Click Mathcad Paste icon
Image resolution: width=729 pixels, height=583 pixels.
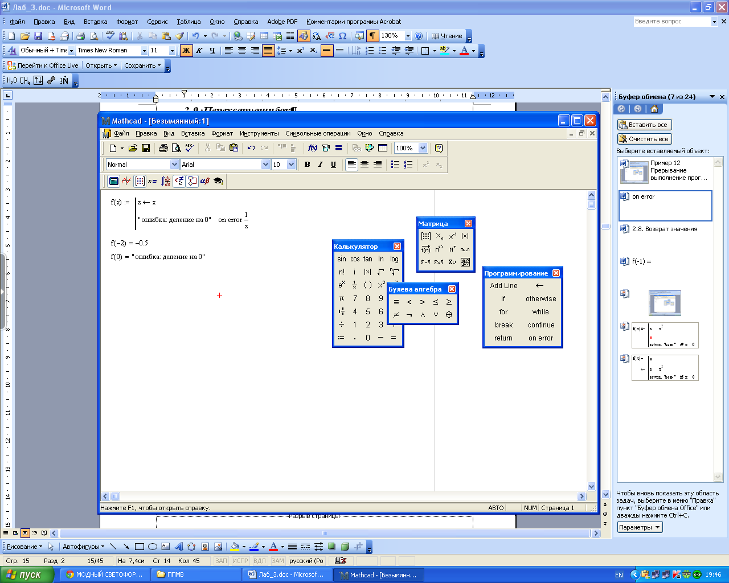click(234, 148)
